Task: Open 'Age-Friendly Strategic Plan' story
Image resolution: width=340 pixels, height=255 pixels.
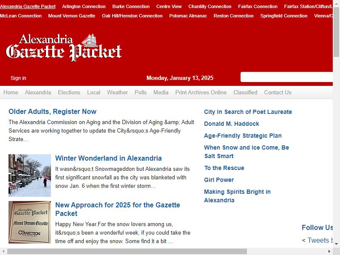Action: click(243, 136)
